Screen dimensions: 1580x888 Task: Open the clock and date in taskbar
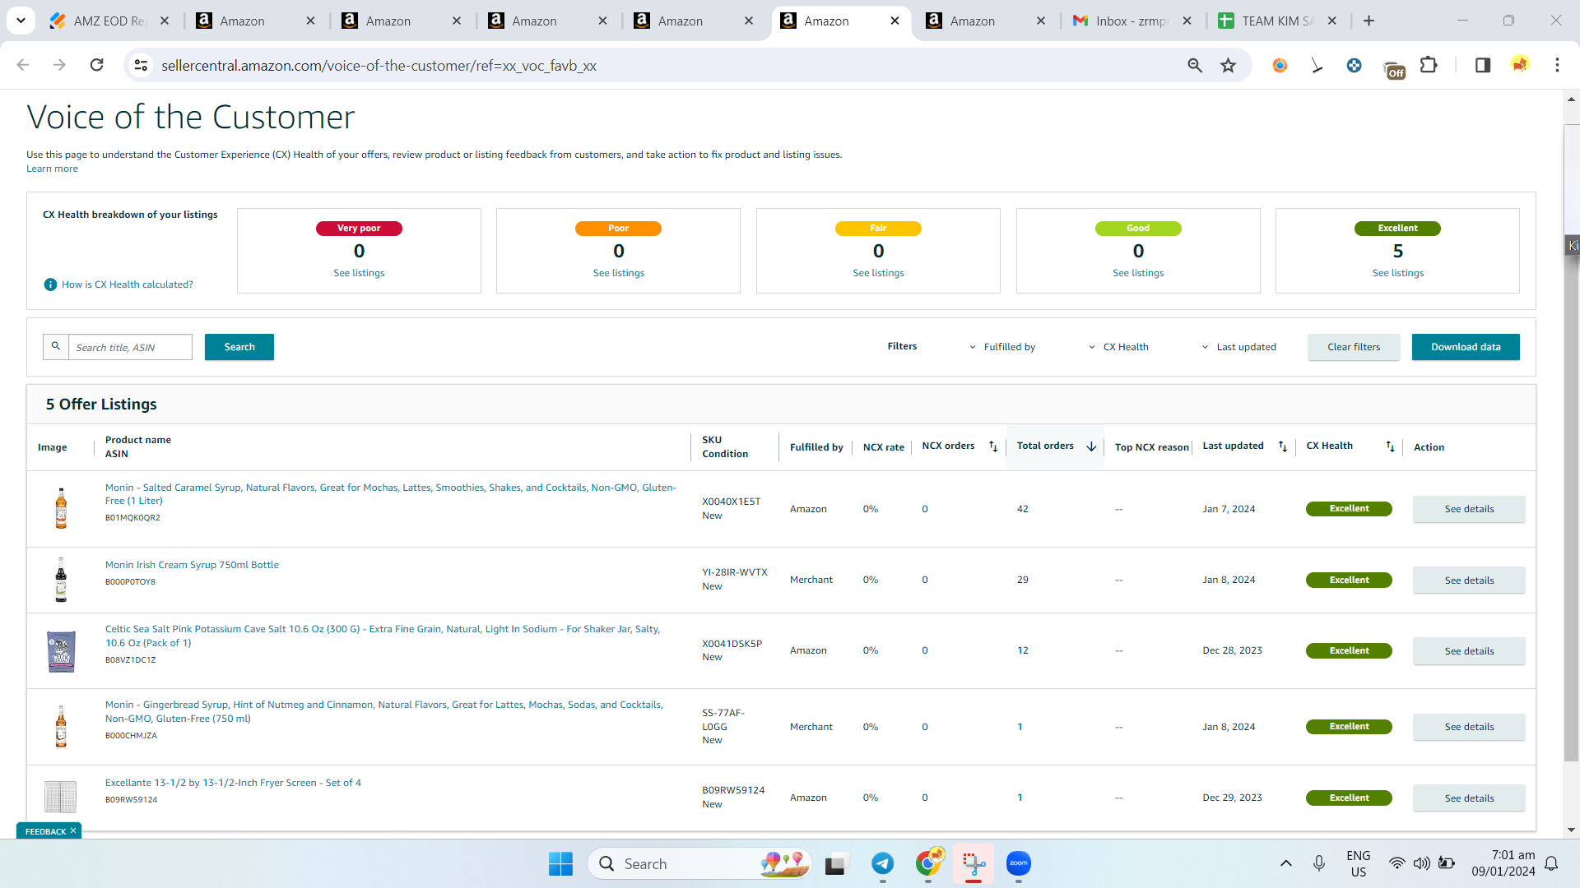(1503, 863)
